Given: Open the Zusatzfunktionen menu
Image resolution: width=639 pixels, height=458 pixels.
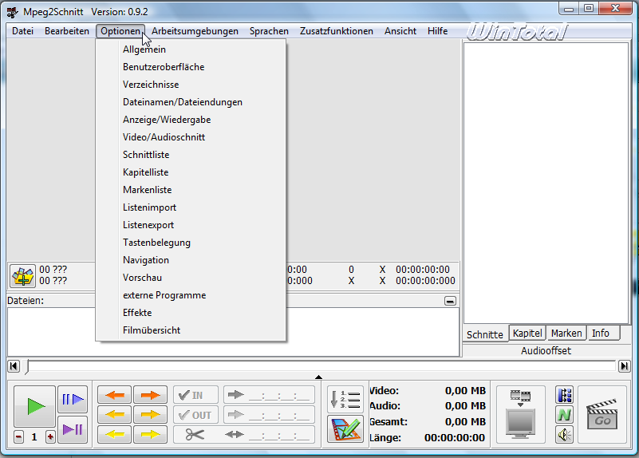Looking at the screenshot, I should pos(336,31).
